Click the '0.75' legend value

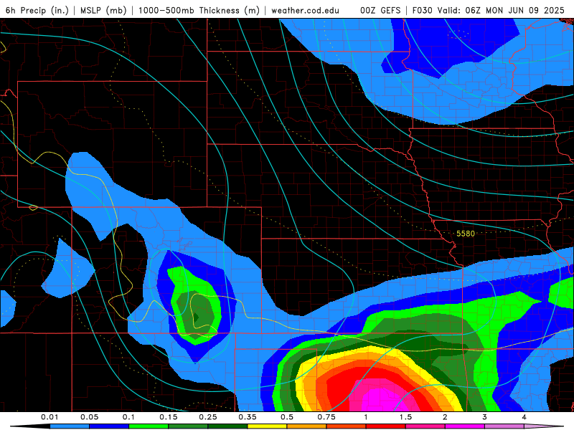[326, 417]
